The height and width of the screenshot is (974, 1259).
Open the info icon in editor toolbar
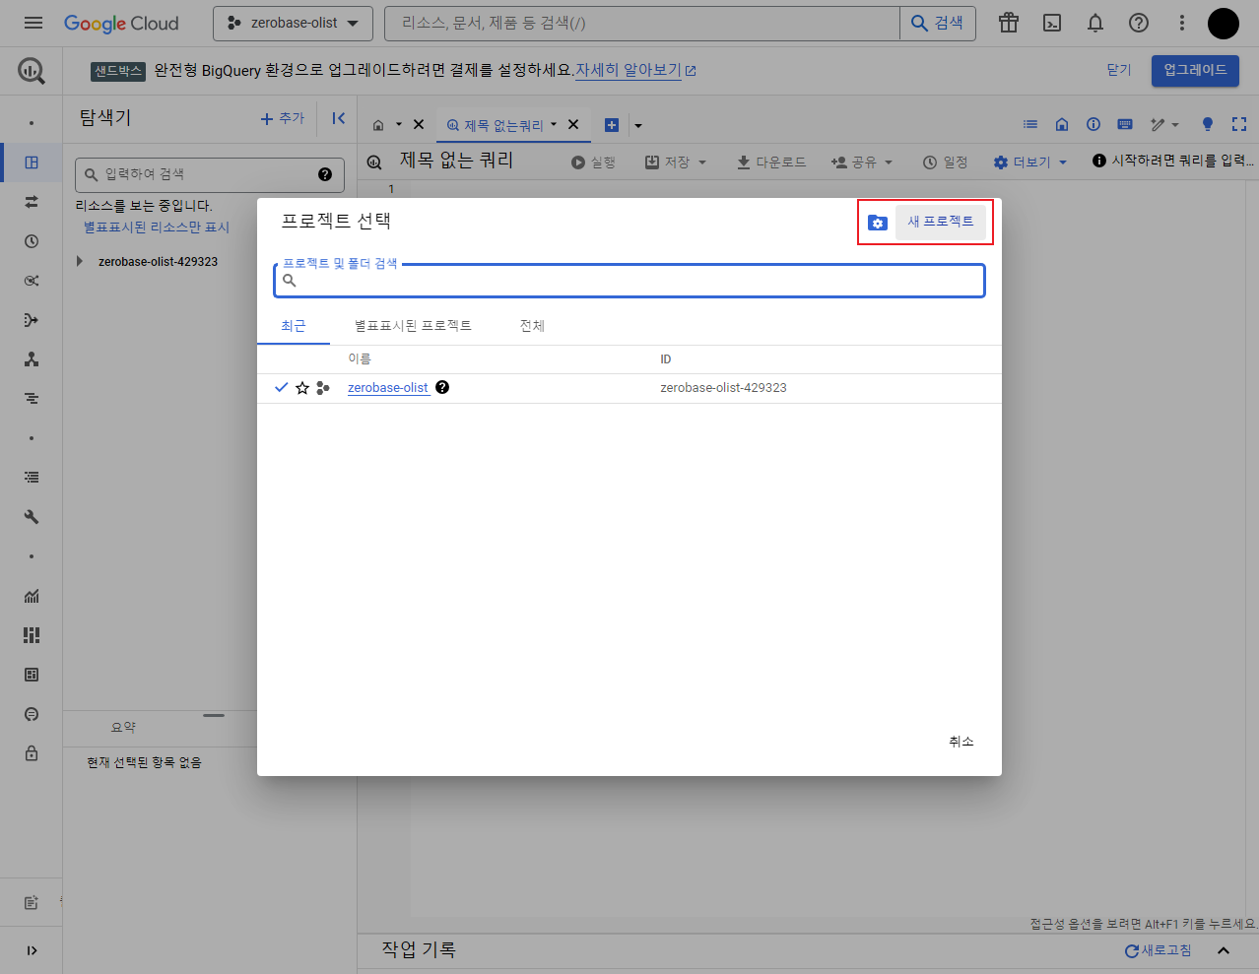1093,124
